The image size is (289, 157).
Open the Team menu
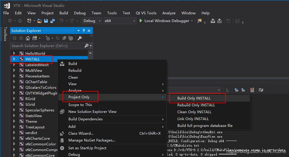pos(96,13)
